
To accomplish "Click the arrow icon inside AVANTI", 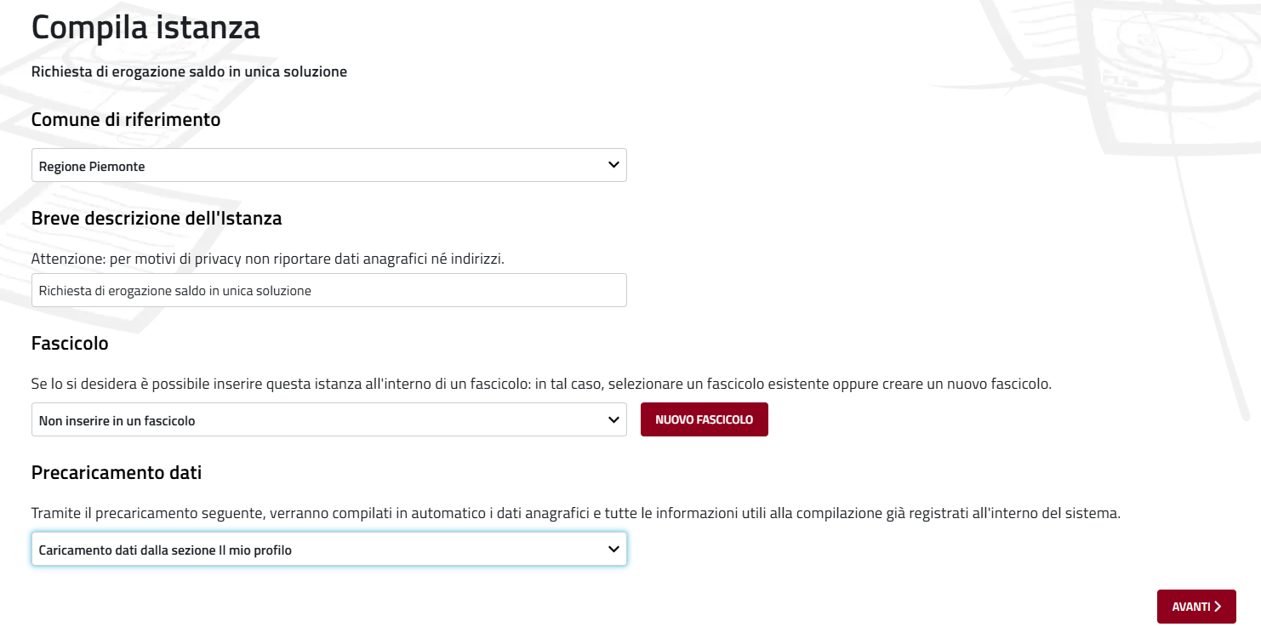I will click(1218, 607).
